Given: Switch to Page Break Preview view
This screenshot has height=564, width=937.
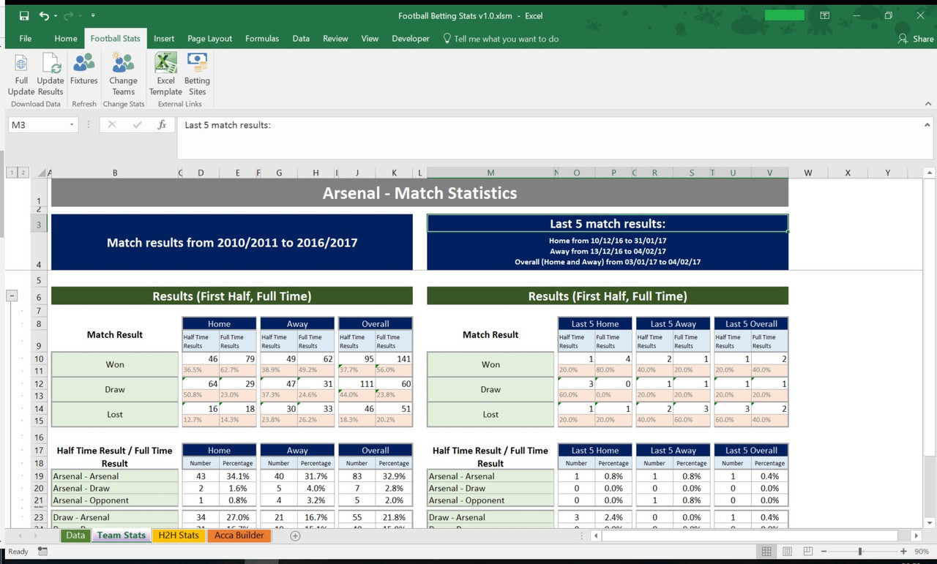Looking at the screenshot, I should click(x=808, y=552).
